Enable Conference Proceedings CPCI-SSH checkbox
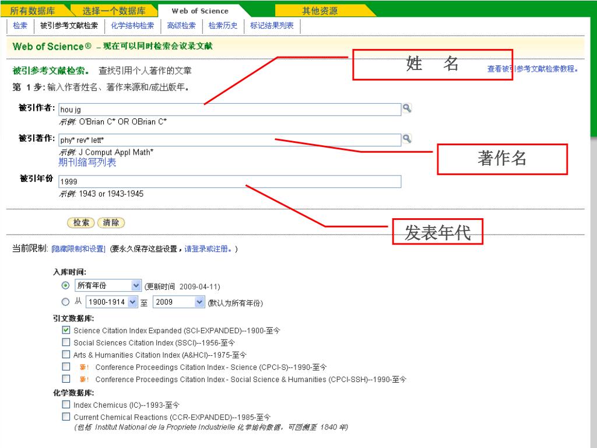Screen dimensions: 597x448 [66, 379]
